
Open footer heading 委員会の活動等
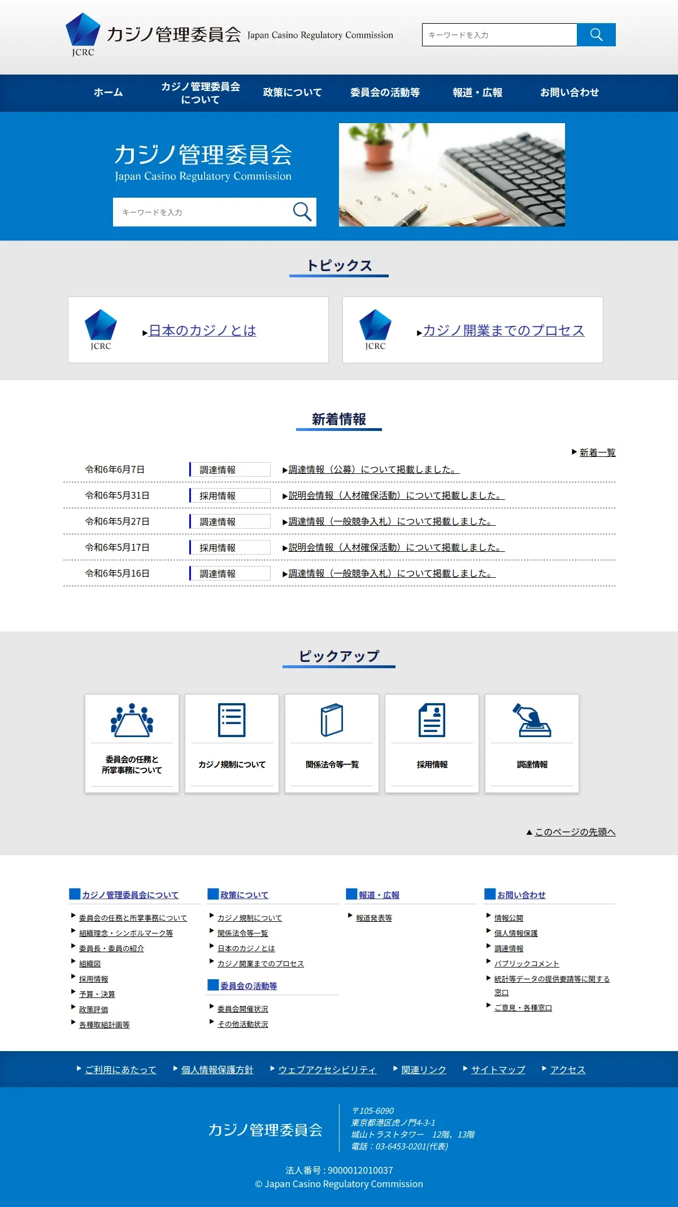pos(249,986)
